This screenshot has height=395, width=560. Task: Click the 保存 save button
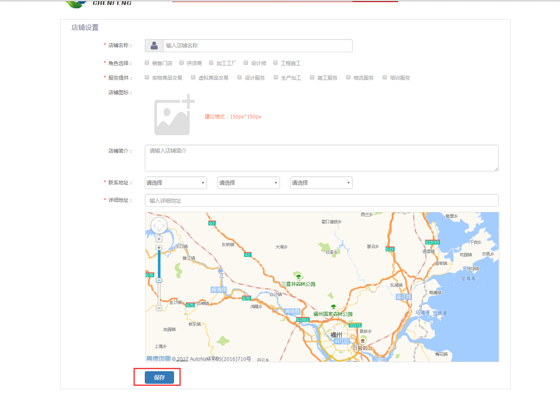[x=159, y=377]
